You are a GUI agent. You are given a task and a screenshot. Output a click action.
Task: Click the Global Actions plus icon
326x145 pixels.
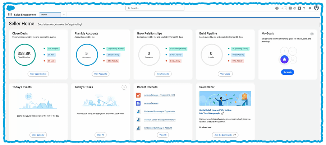[290, 8]
